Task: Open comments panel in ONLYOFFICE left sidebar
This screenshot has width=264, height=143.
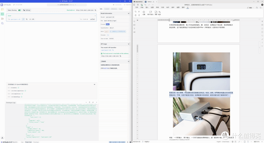Action: tap(134, 25)
